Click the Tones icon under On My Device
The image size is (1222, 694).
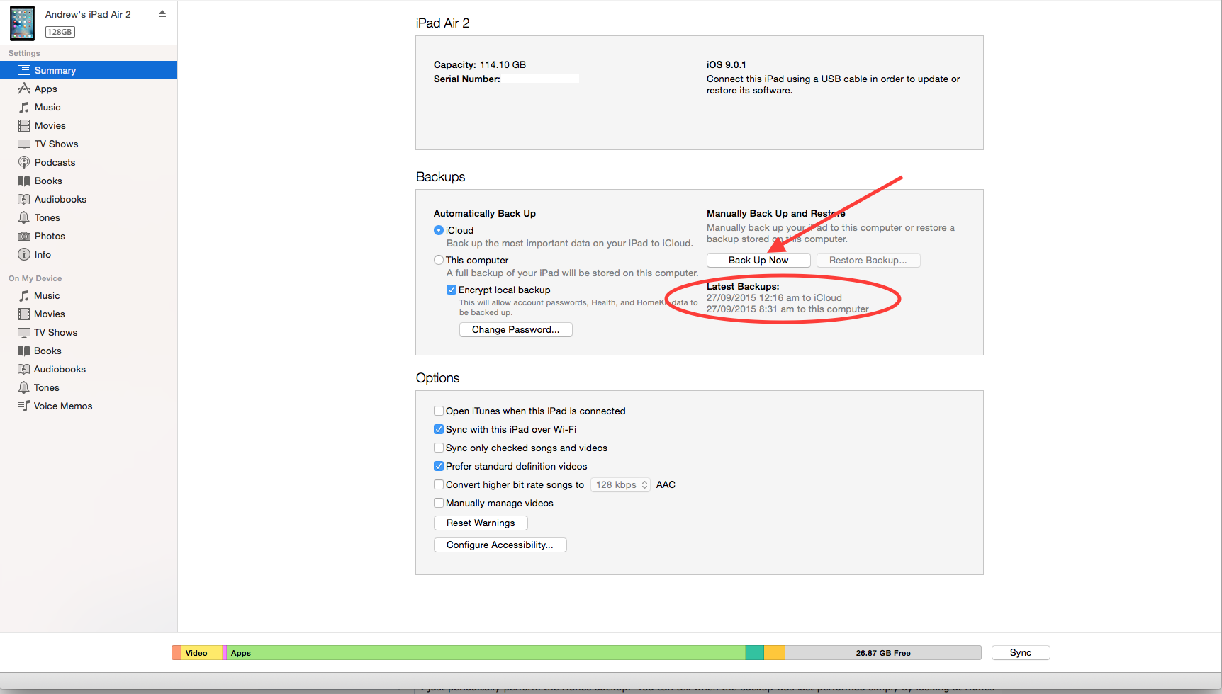[x=24, y=387]
